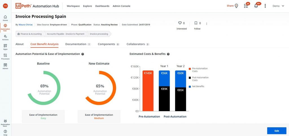
Task: Click the Phase Qualification text
Action: pos(81,25)
